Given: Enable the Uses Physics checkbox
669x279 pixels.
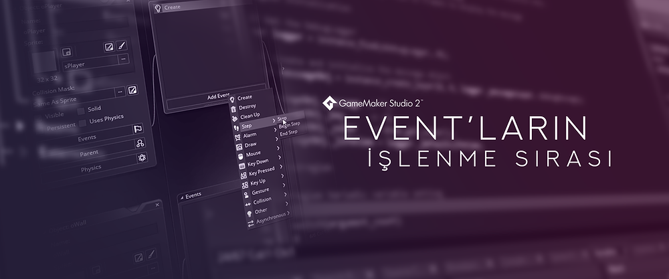Looking at the screenshot, I should coord(83,123).
